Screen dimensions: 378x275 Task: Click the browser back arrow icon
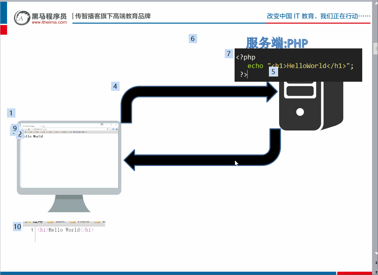(x=22, y=128)
